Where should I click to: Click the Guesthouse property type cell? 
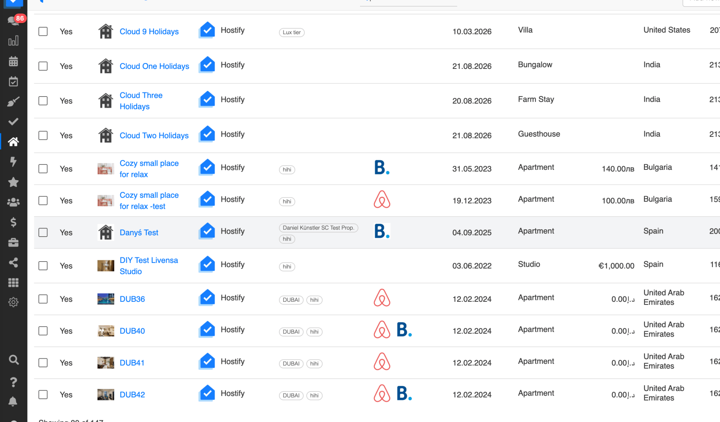tap(539, 134)
